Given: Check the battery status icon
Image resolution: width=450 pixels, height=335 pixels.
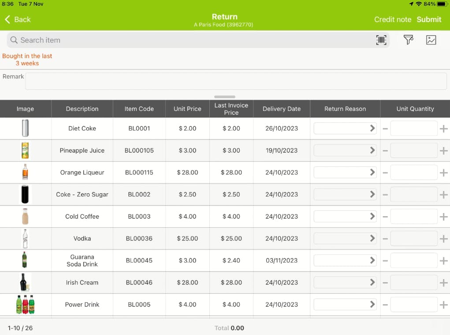Looking at the screenshot, I should 442,4.
